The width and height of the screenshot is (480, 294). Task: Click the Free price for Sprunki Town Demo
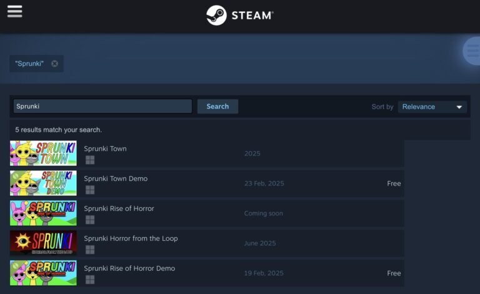click(394, 184)
